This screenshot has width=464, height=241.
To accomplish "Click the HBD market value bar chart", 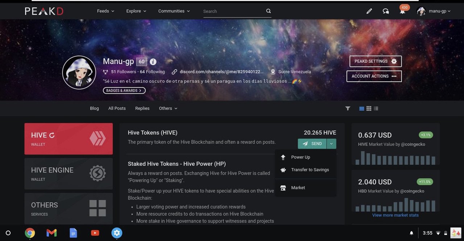I will tap(395, 204).
